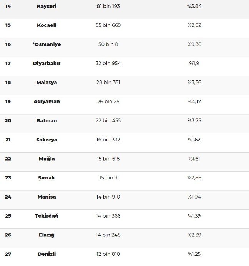Click the Elazığ row name
Viewport: 249px width, 266px height.
(46, 235)
